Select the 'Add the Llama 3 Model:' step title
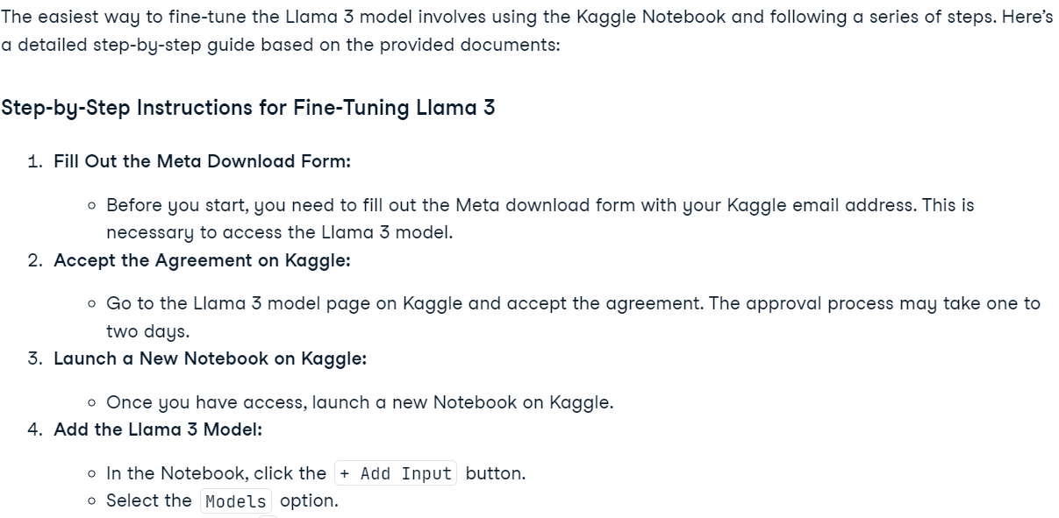Image resolution: width=1059 pixels, height=518 pixels. (158, 429)
